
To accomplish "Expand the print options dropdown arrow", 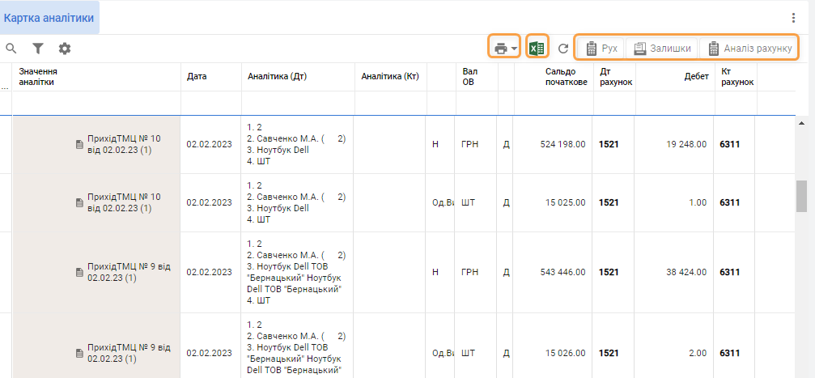I will point(515,49).
